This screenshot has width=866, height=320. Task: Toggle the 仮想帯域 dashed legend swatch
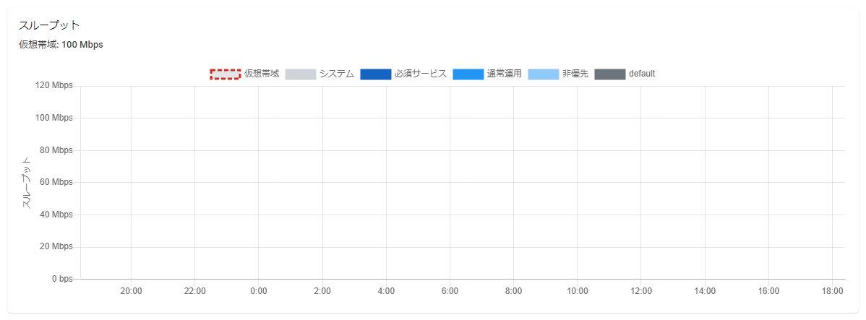click(x=226, y=74)
